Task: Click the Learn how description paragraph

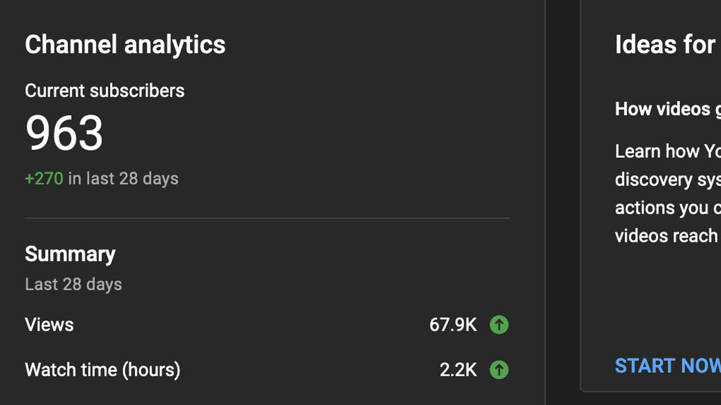Action: pyautogui.click(x=667, y=193)
